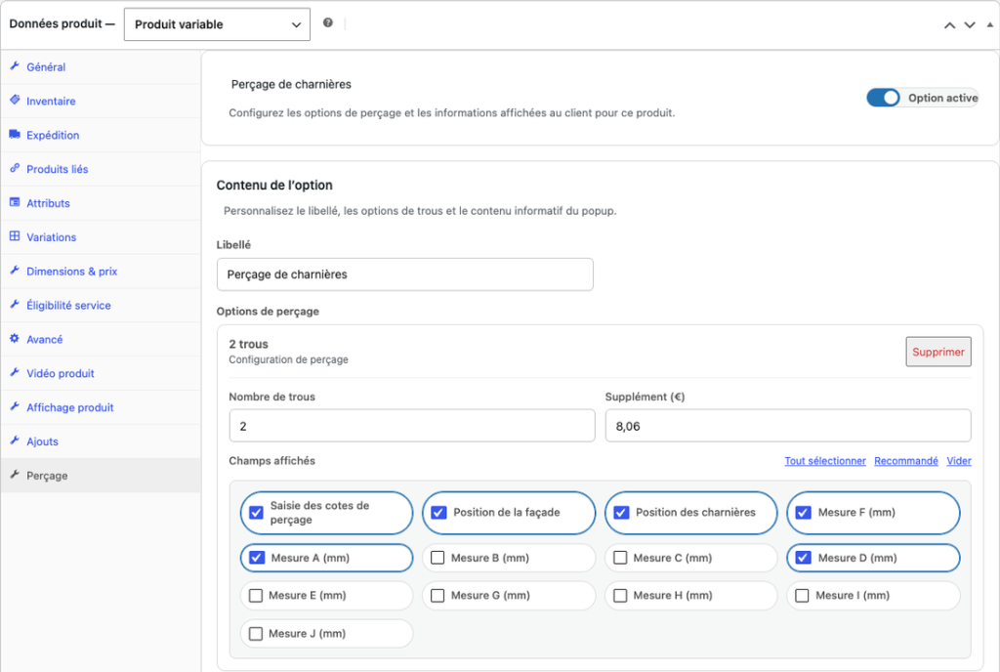Uncheck Mesure F (mm)
Image resolution: width=1000 pixels, height=672 pixels.
[x=804, y=513]
